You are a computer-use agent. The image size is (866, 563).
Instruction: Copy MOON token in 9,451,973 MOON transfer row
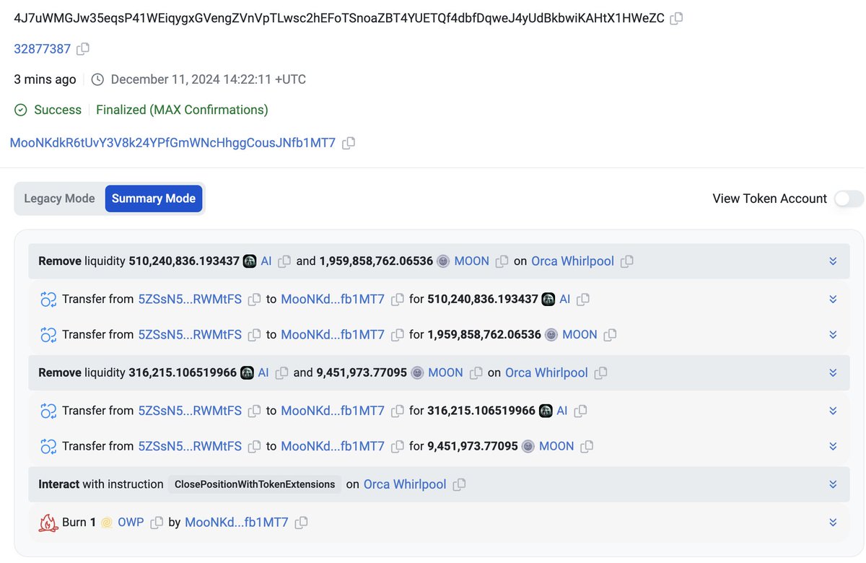click(x=587, y=447)
